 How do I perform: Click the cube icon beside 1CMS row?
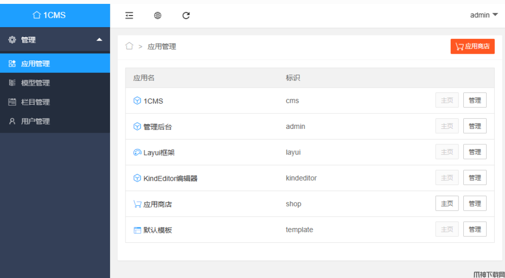click(x=137, y=101)
